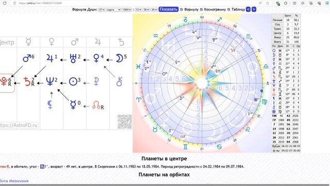This screenshot has width=330, height=186.
Task: Click the Chiron key symbol
Action: click(x=119, y=82)
